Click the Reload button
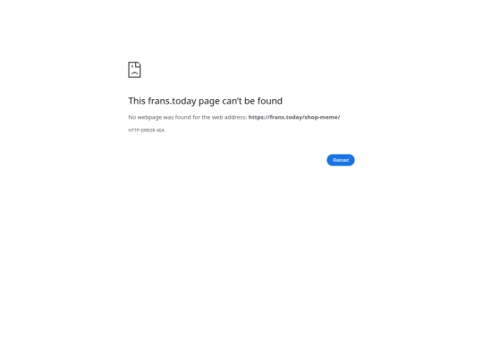Viewport: 483px width, 362px height. point(341,160)
